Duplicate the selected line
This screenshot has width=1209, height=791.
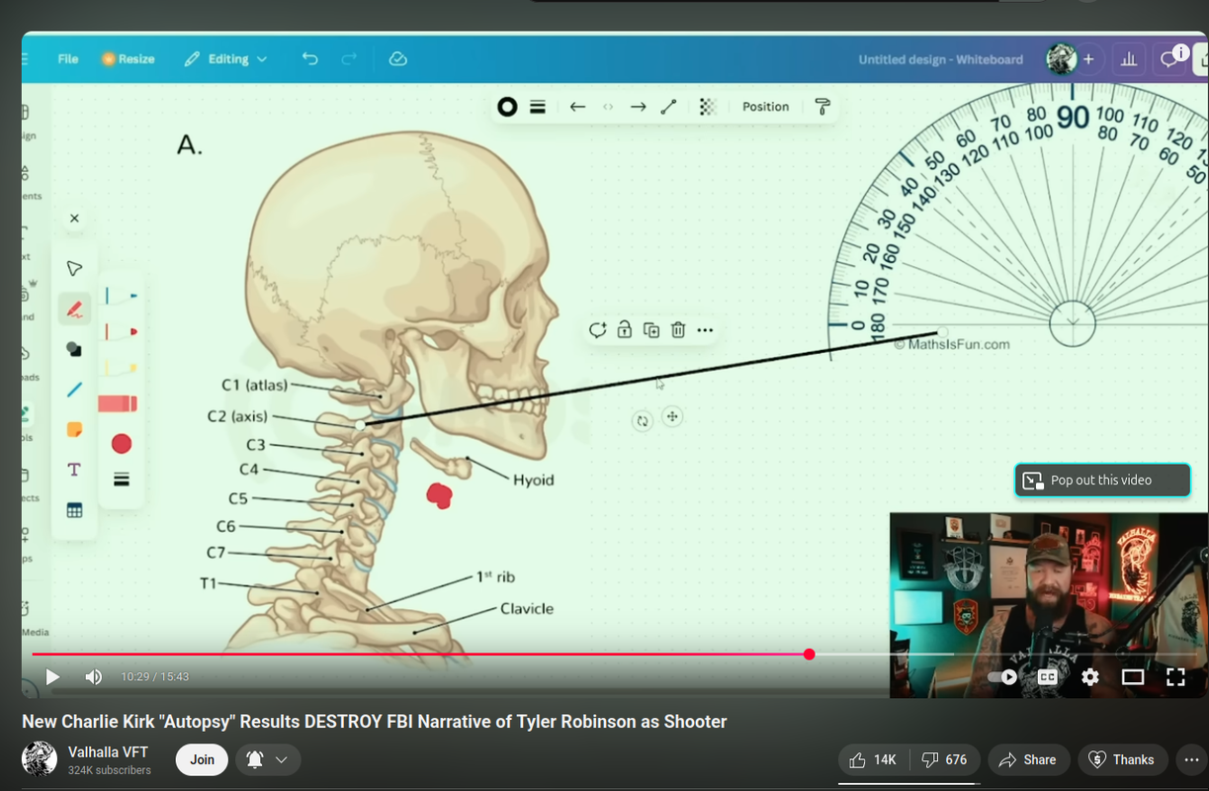(x=651, y=330)
